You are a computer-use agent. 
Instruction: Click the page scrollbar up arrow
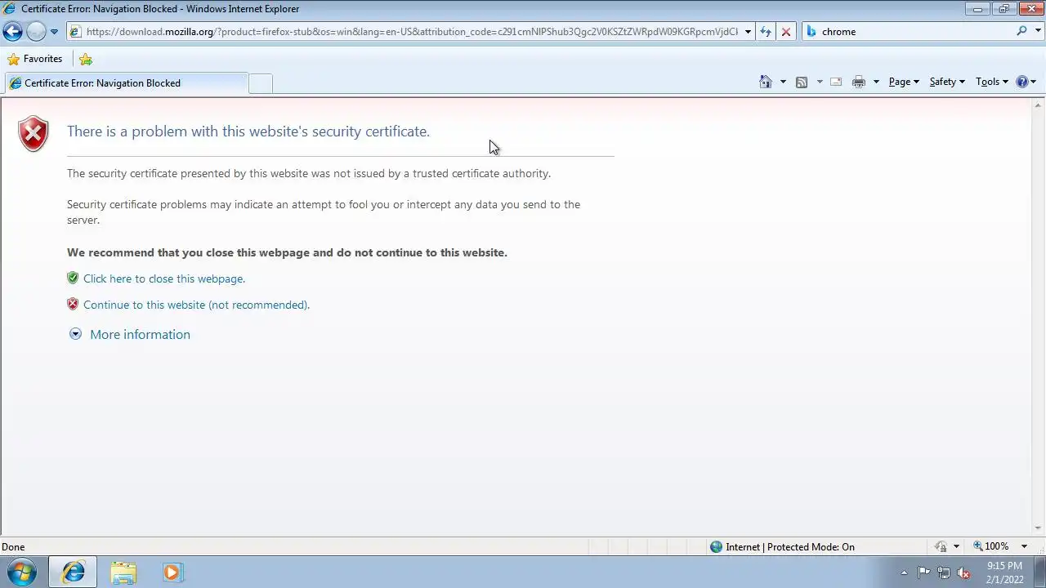pos(1039,105)
